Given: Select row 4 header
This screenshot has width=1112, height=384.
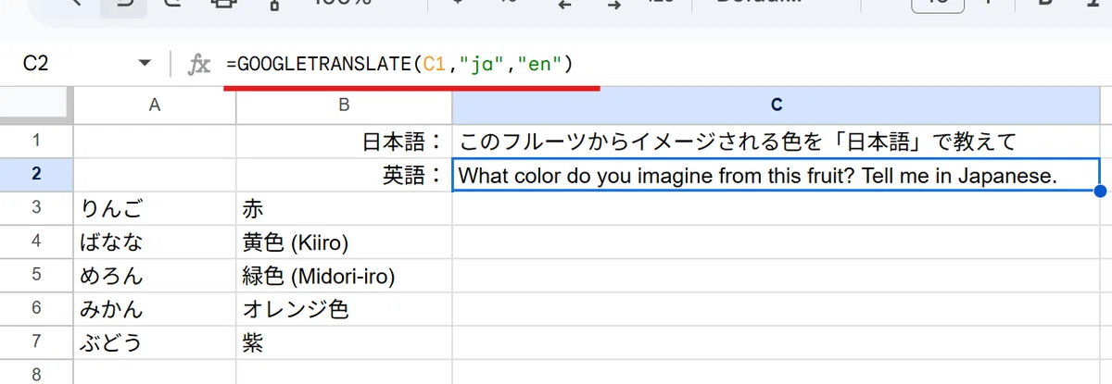Looking at the screenshot, I should [37, 242].
